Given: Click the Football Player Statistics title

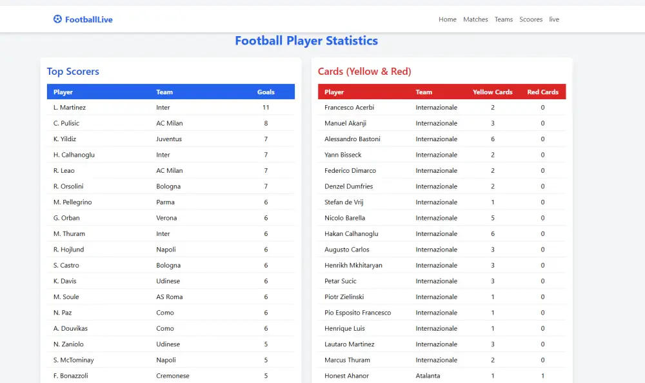Looking at the screenshot, I should pos(306,41).
